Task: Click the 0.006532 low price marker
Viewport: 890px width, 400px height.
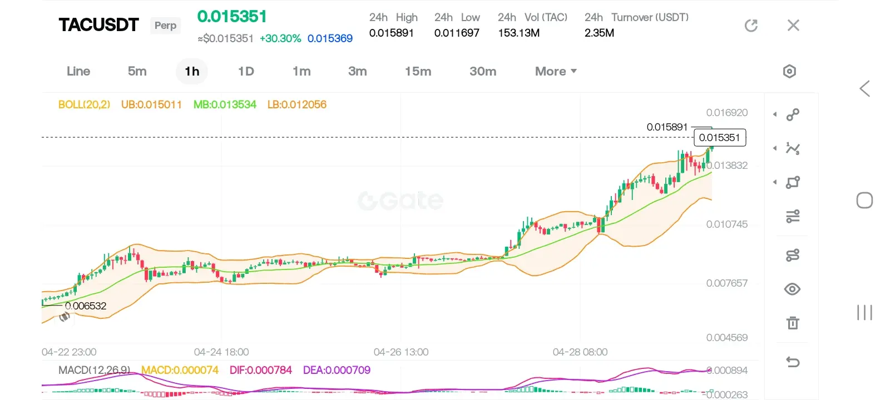Action: click(x=86, y=306)
